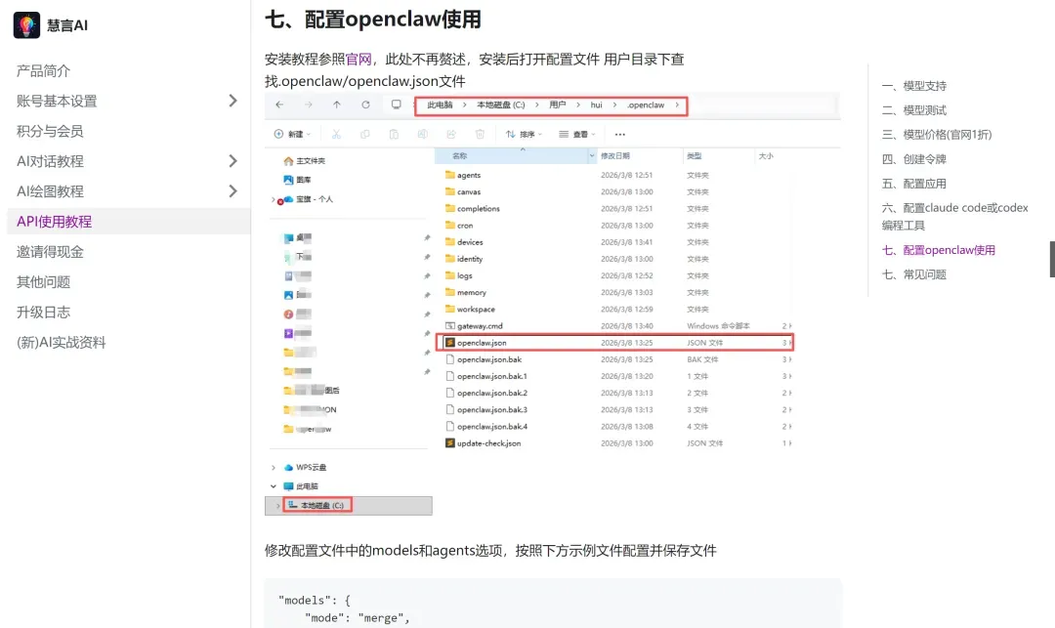1055x628 pixels.
Task: Click the 名称 column dropdown arrow
Action: 592,156
